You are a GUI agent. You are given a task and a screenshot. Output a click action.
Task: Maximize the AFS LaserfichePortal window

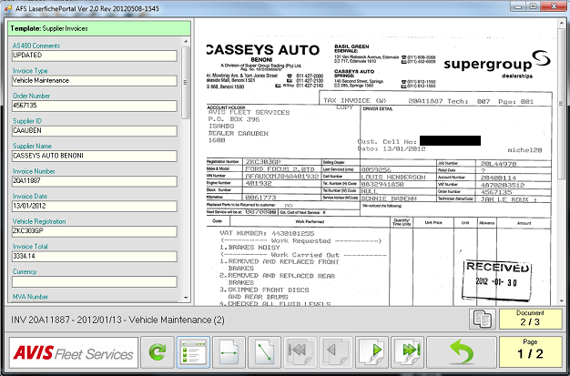point(533,6)
